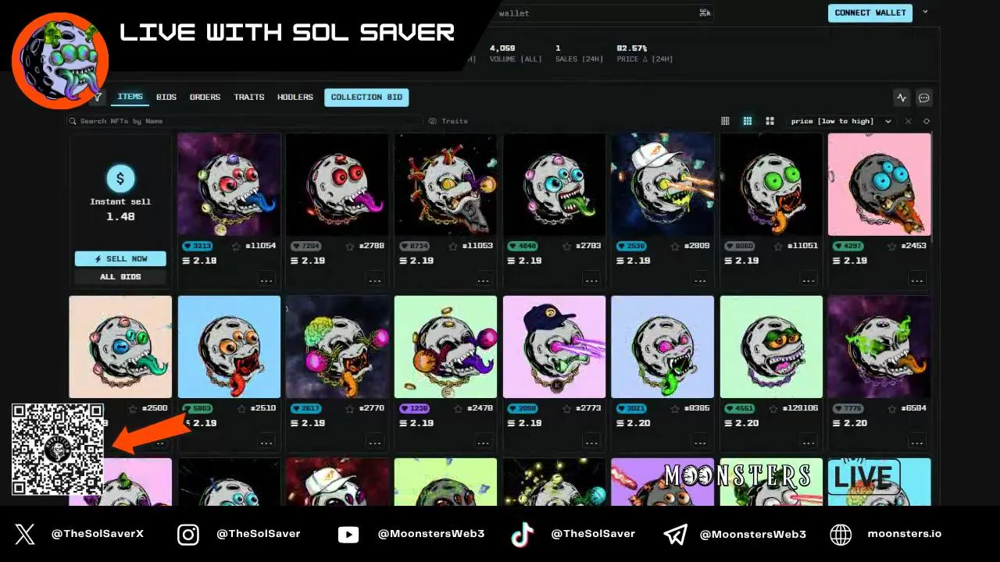This screenshot has height=562, width=1000.
Task: Click the magnifier in Search NFTs field
Action: coord(73,121)
